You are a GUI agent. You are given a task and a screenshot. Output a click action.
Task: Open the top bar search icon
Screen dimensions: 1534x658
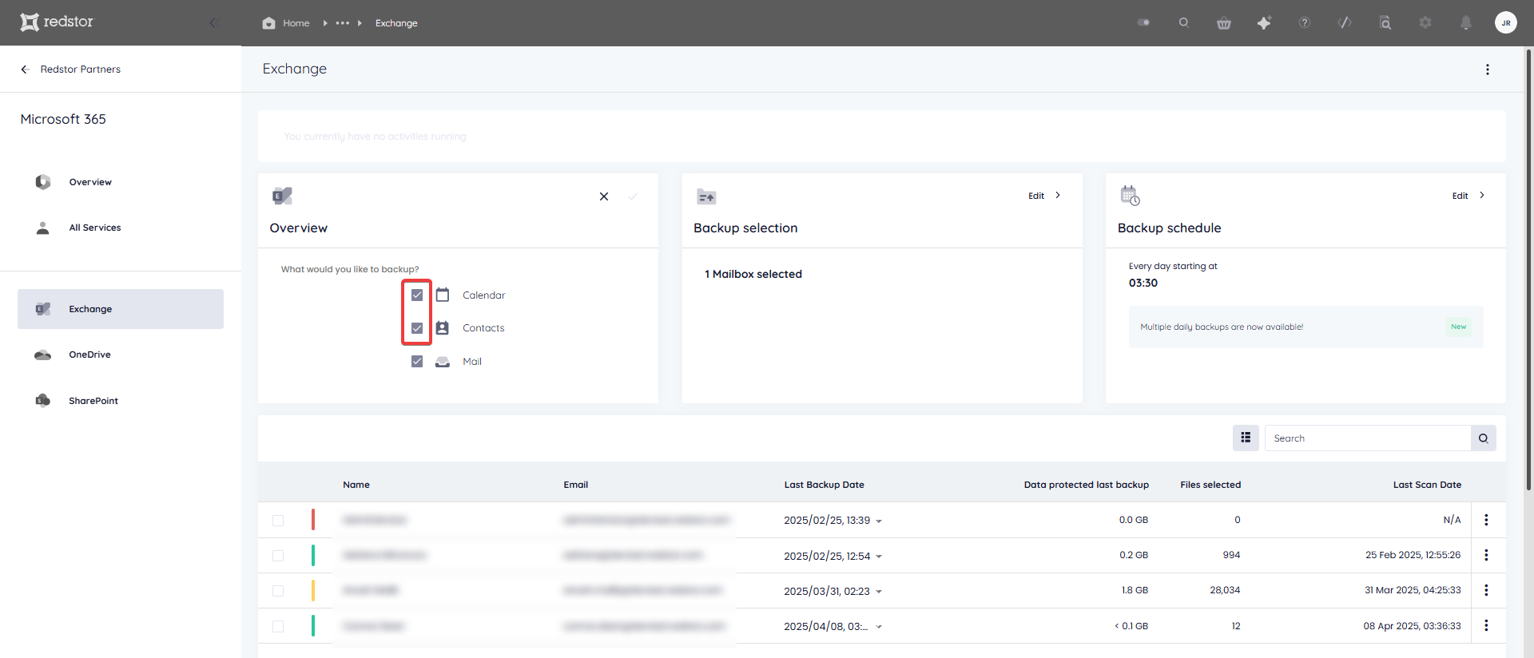click(x=1184, y=22)
